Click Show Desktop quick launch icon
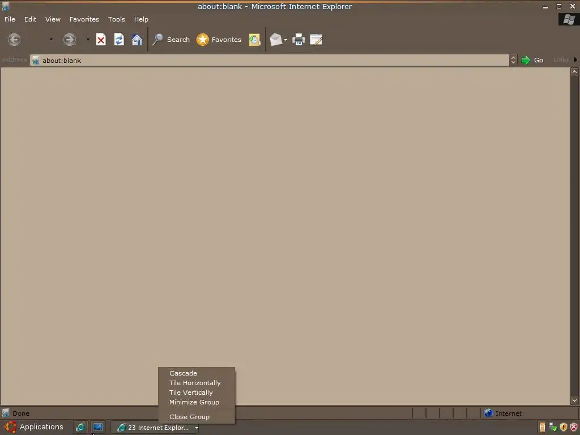Image resolution: width=580 pixels, height=435 pixels. coord(98,427)
